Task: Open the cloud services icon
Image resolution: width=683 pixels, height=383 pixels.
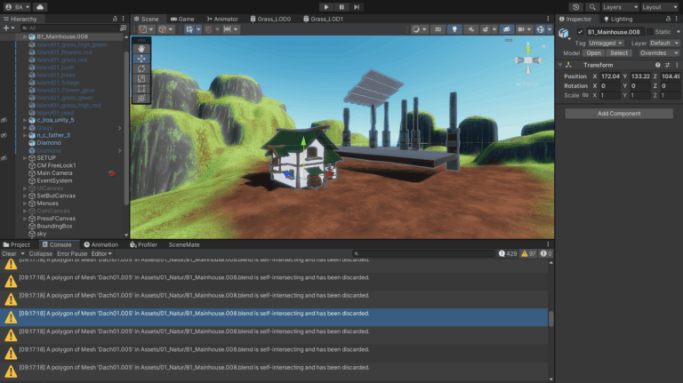Action: pos(41,6)
